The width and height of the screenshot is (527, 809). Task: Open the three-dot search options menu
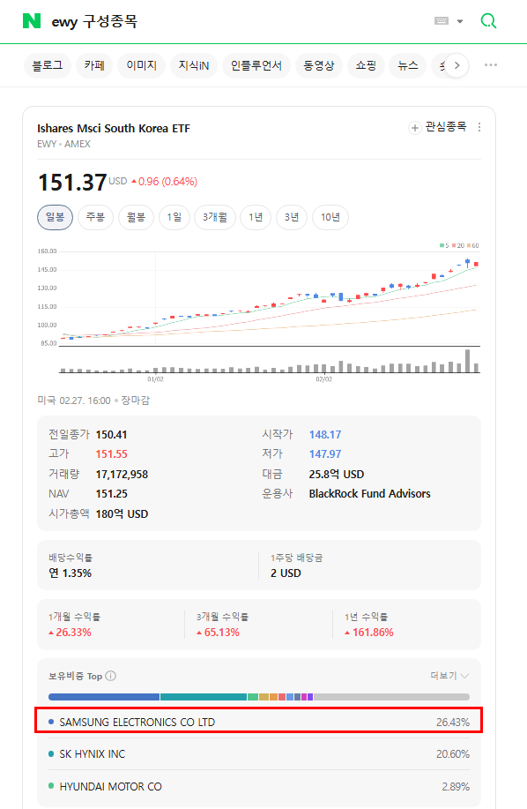pos(491,65)
